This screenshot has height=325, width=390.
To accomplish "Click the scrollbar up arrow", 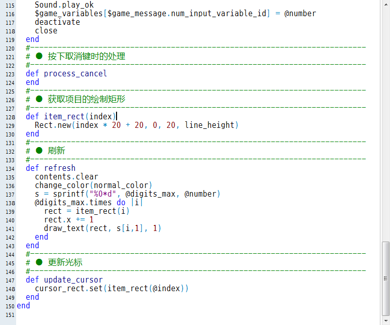I will coord(386,4).
